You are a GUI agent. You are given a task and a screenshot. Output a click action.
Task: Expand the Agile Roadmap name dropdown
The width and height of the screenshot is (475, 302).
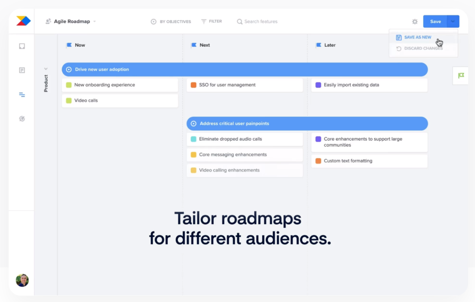95,21
